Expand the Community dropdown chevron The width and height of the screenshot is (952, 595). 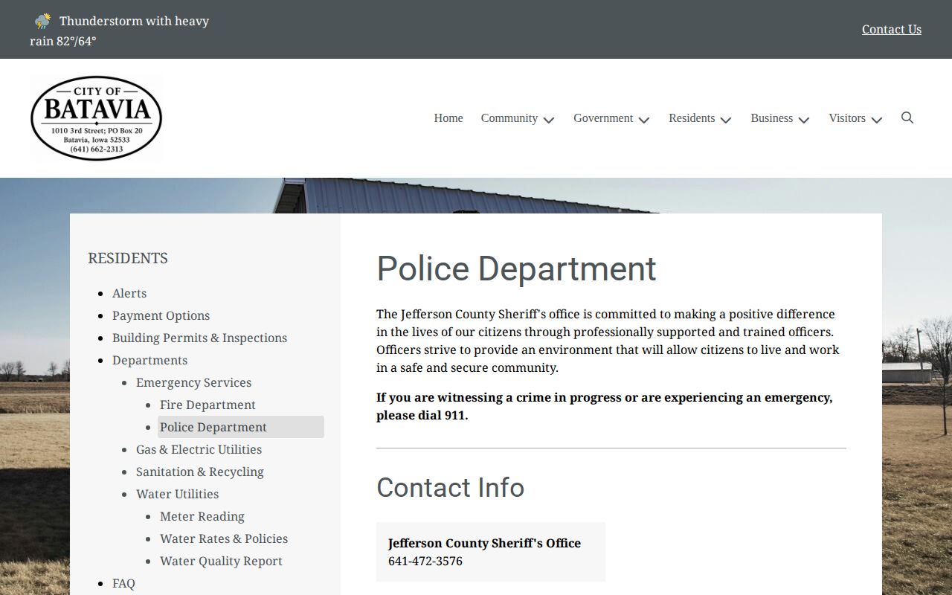(549, 120)
